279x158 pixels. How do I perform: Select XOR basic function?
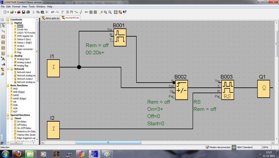15,108
